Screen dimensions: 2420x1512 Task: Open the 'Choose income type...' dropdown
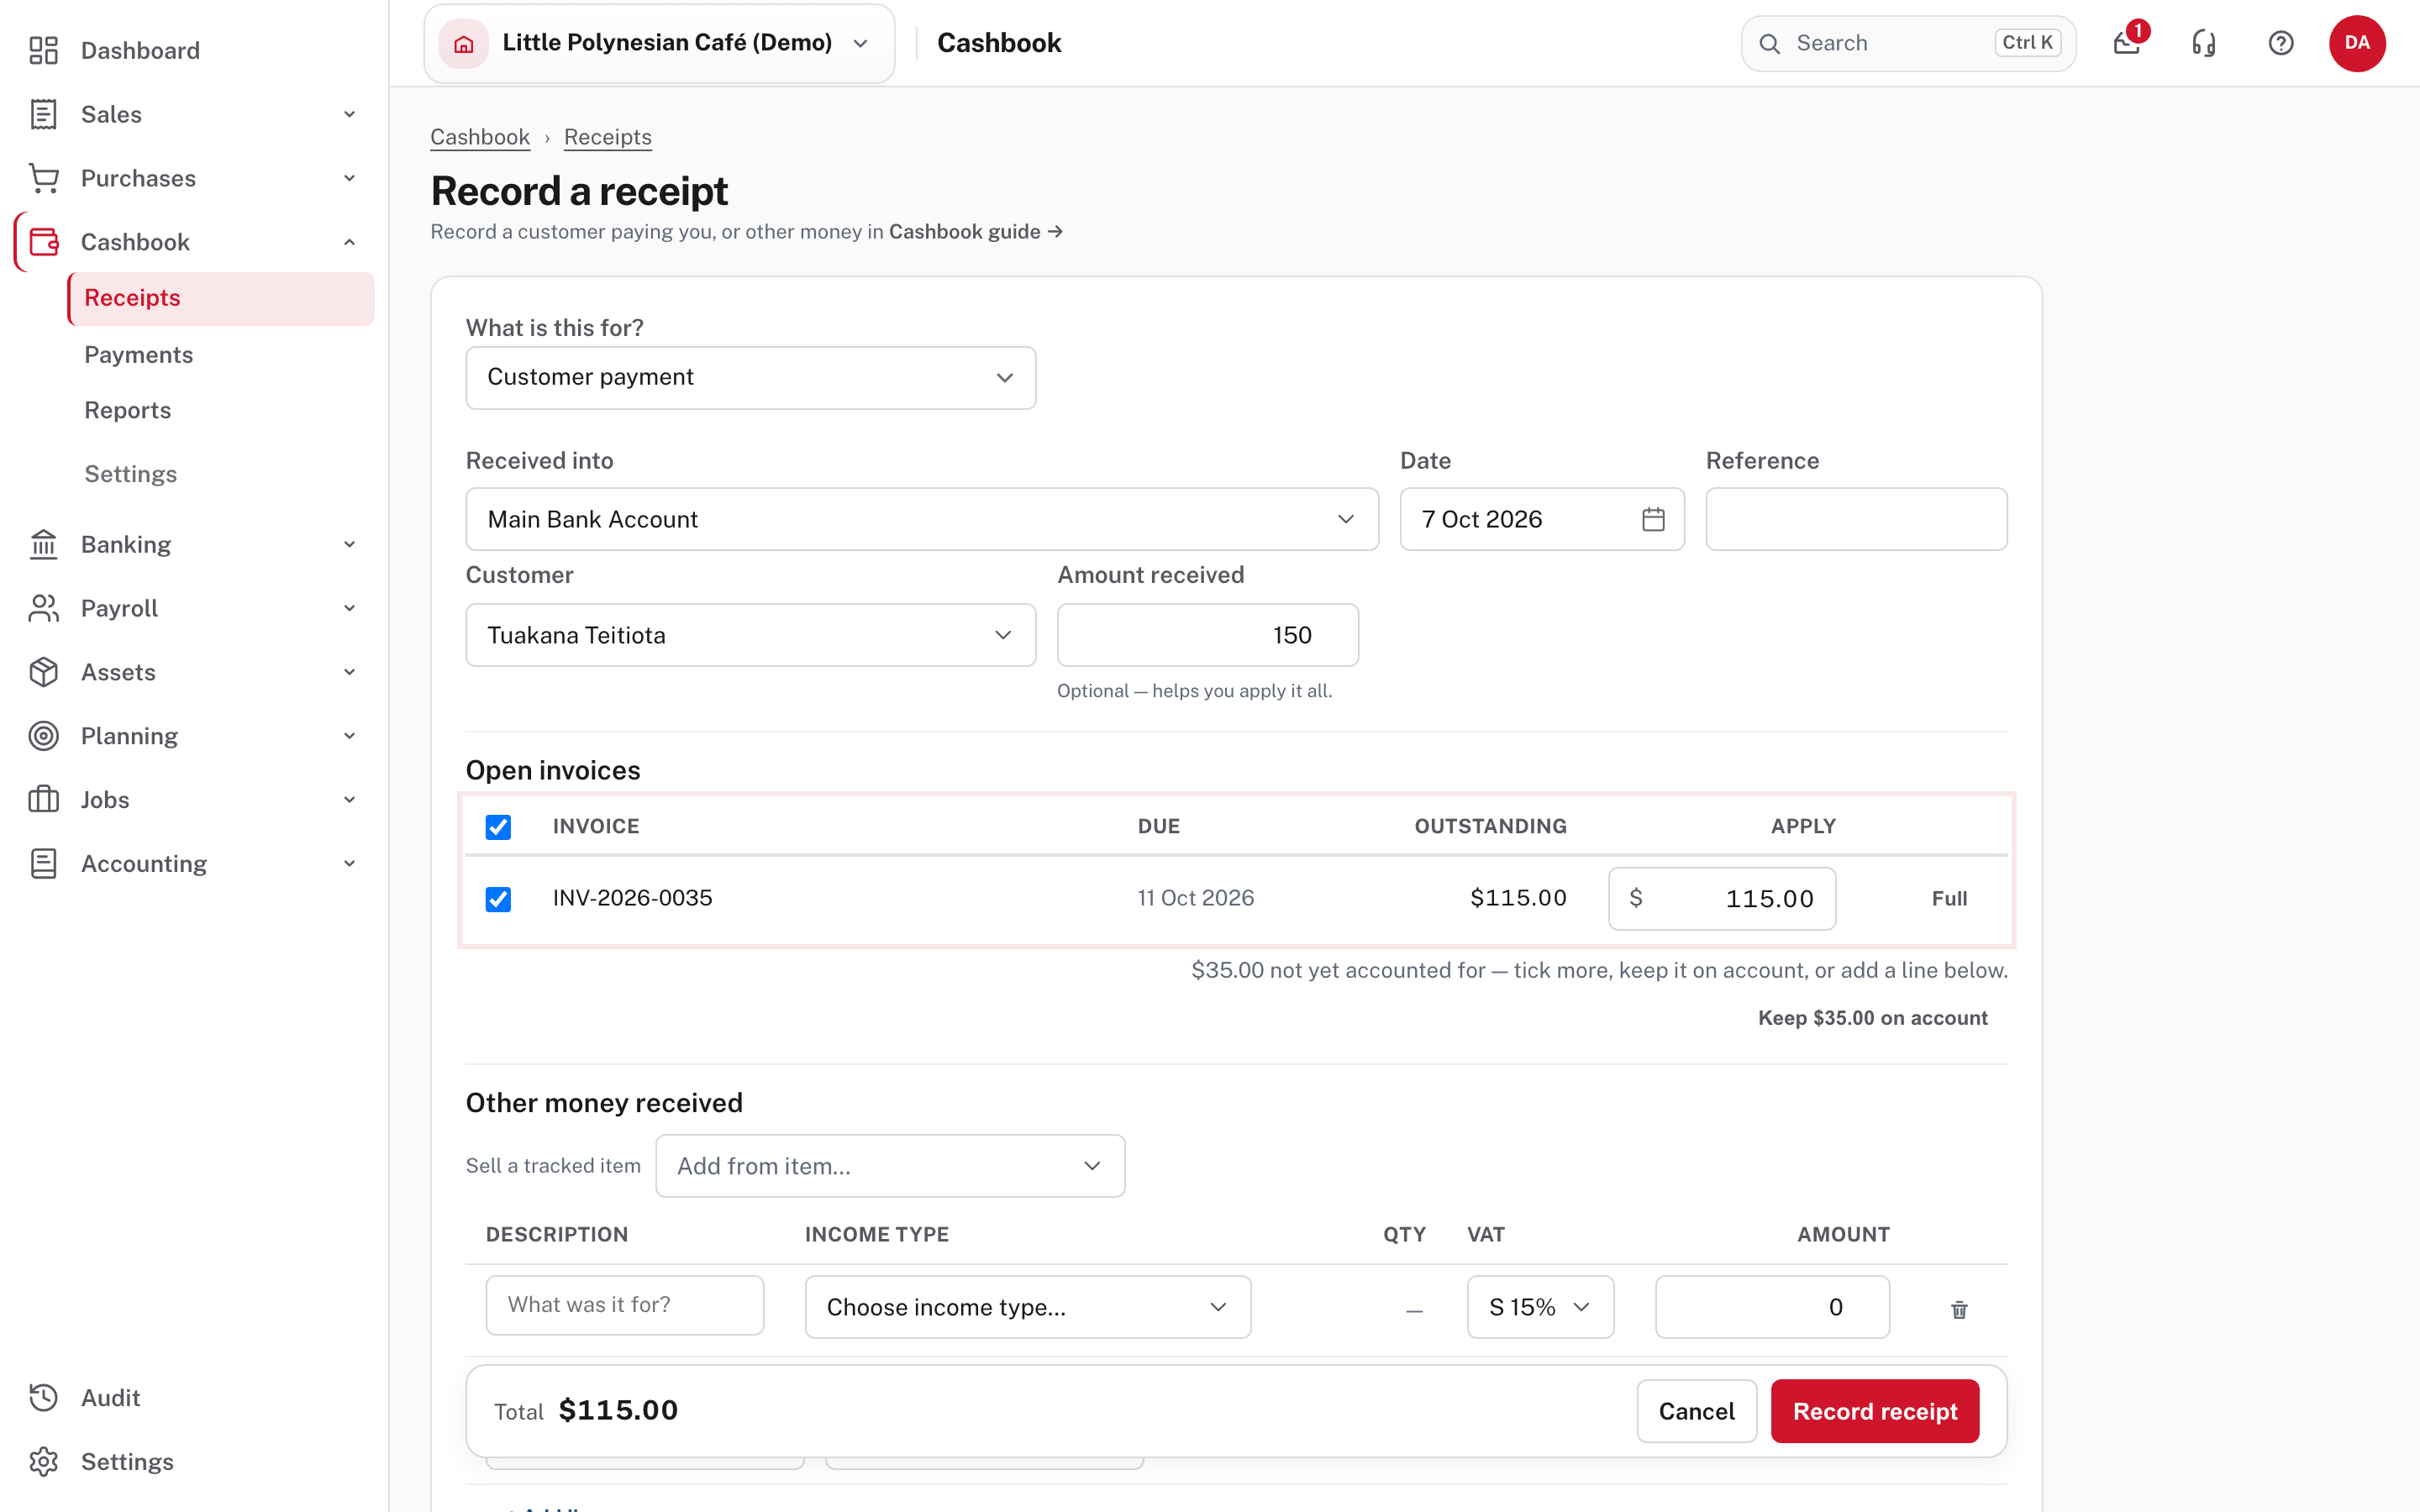click(x=1028, y=1307)
